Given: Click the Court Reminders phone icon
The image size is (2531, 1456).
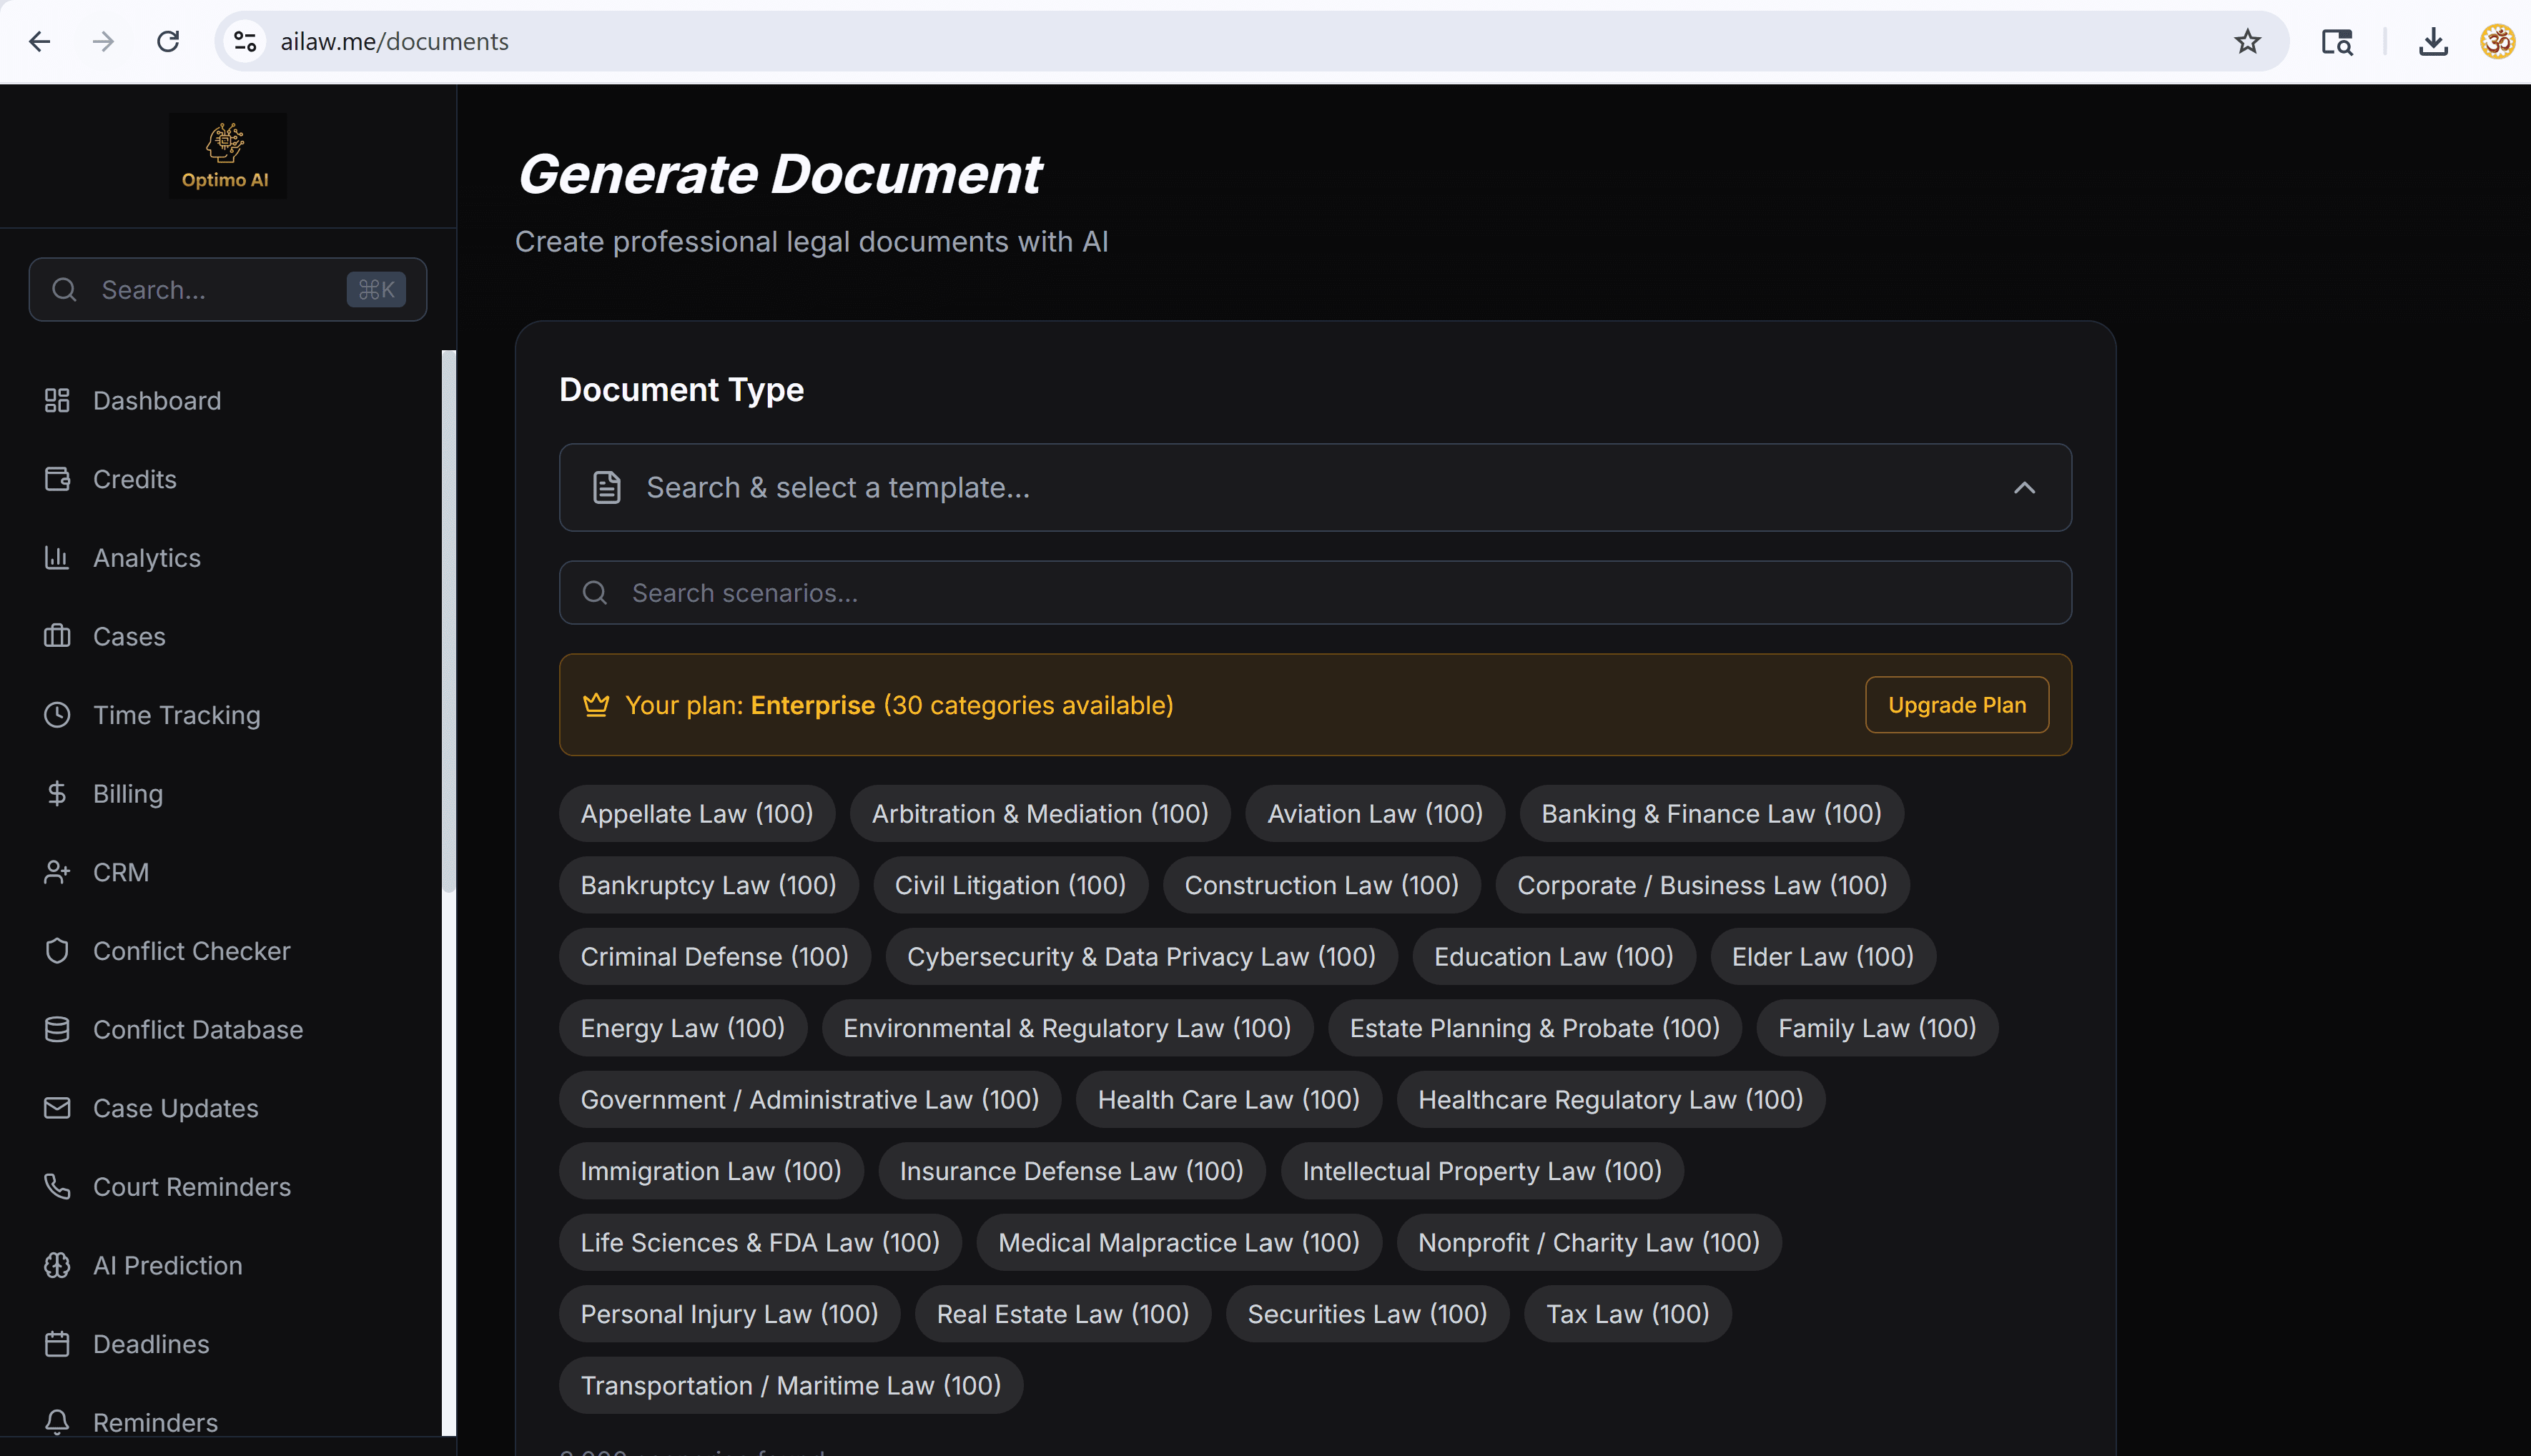Looking at the screenshot, I should pos(57,1187).
